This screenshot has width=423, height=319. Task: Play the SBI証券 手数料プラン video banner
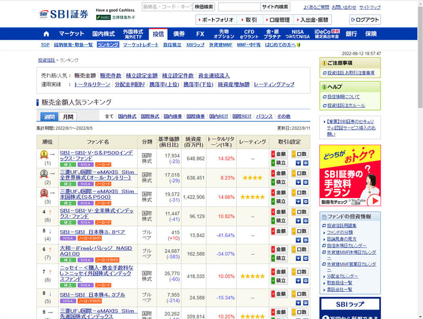tap(350, 176)
